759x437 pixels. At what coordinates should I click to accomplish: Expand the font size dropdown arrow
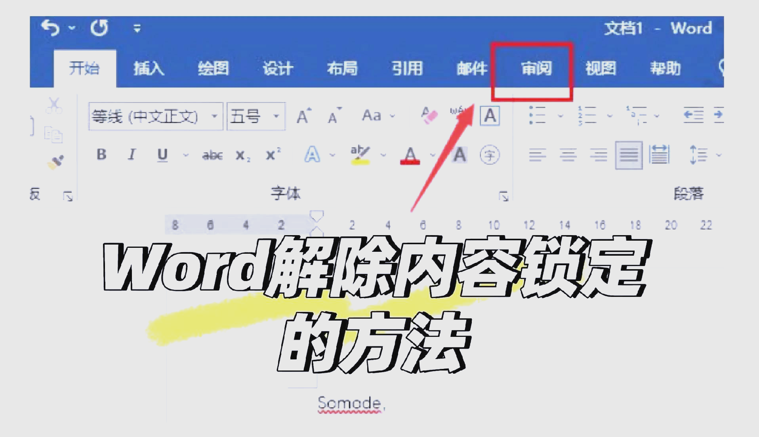(x=277, y=116)
